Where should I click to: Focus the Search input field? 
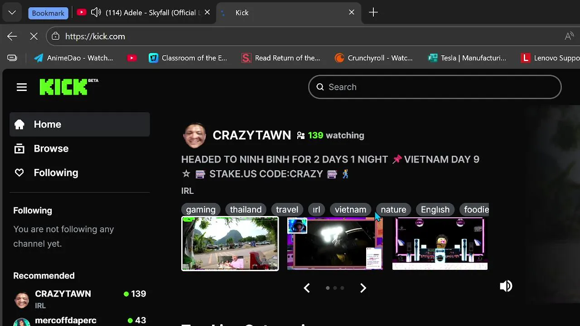(x=435, y=87)
